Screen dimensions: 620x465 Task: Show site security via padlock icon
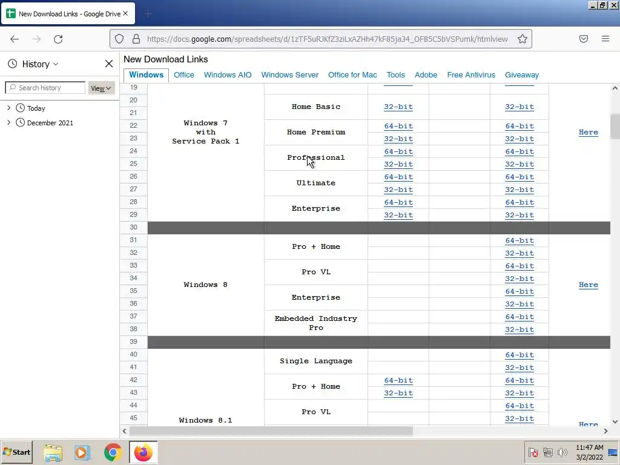coord(136,39)
